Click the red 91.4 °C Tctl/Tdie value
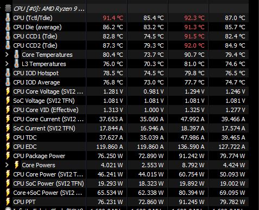Image resolution: width=259 pixels, height=210 pixels. click(113, 18)
